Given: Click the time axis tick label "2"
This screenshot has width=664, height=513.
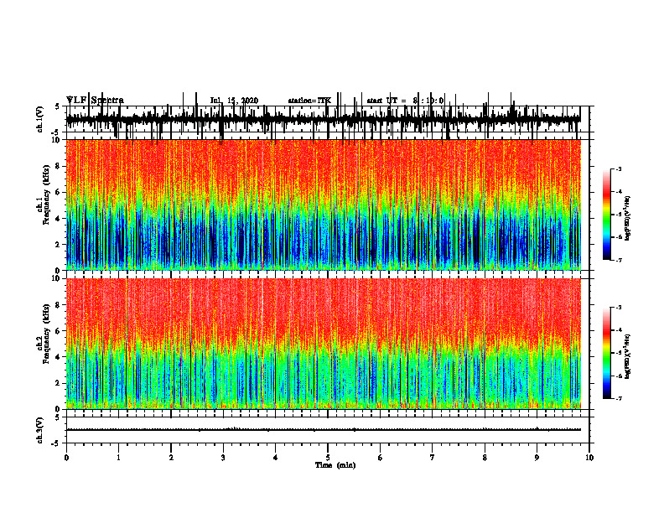Looking at the screenshot, I should pyautogui.click(x=171, y=458).
